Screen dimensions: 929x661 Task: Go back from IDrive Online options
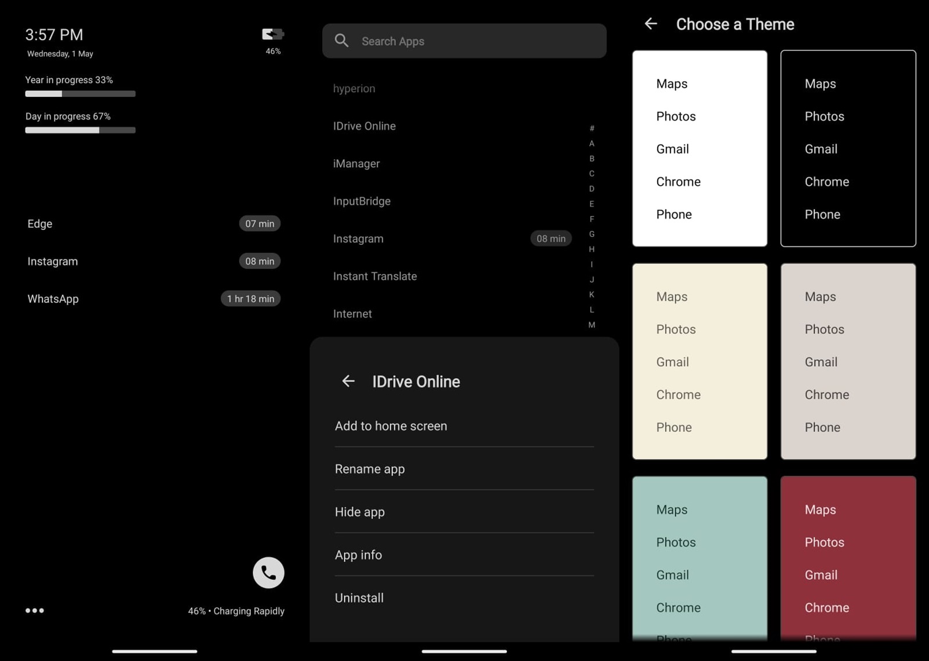[x=348, y=381]
